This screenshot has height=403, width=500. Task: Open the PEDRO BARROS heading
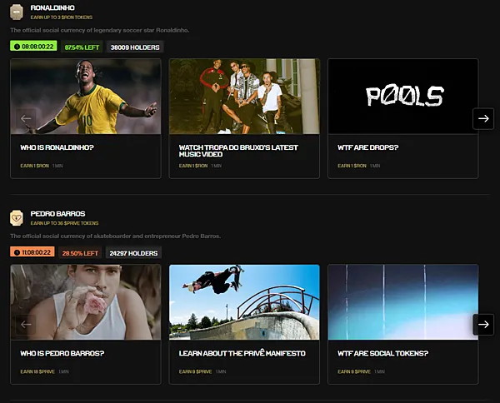(57, 213)
